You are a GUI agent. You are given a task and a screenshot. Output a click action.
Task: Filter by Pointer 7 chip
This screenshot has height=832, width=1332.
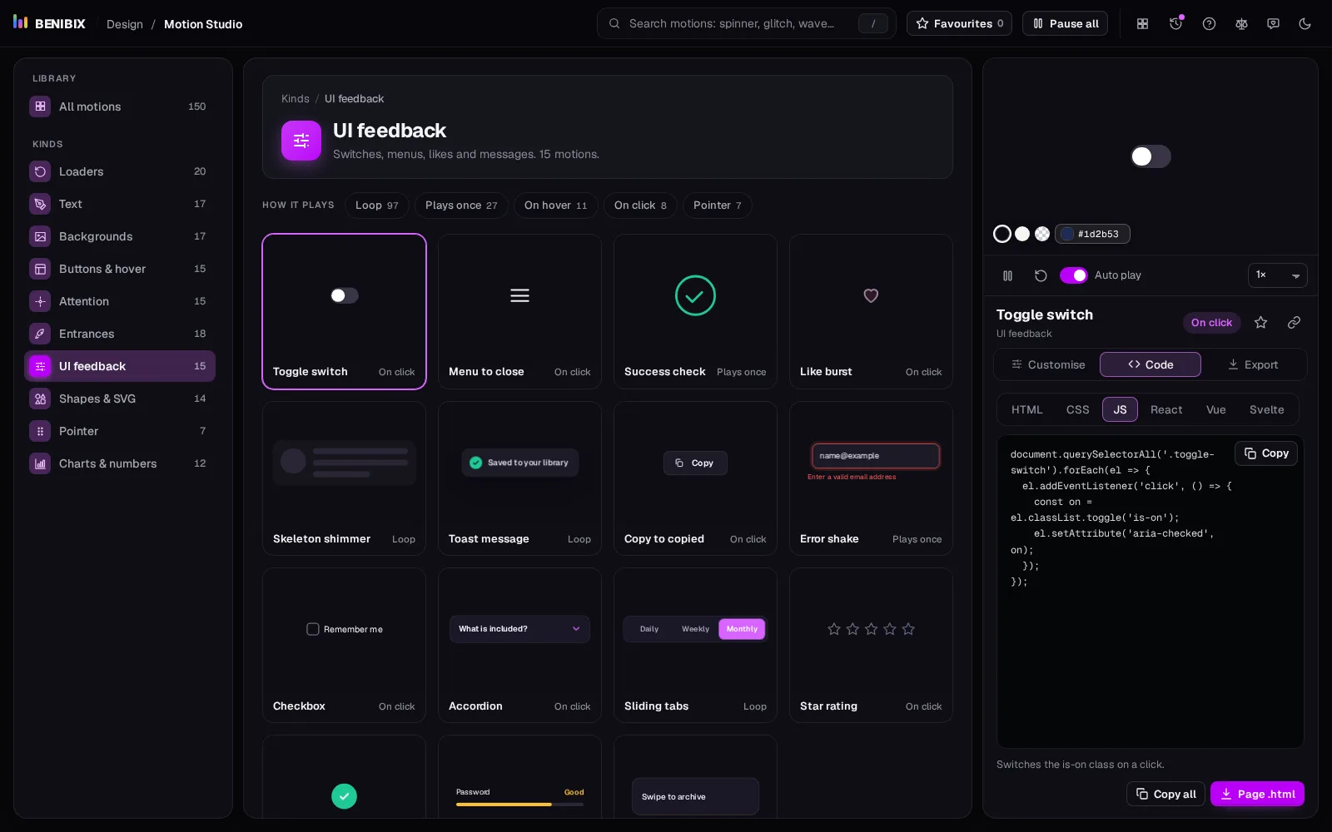tap(717, 206)
